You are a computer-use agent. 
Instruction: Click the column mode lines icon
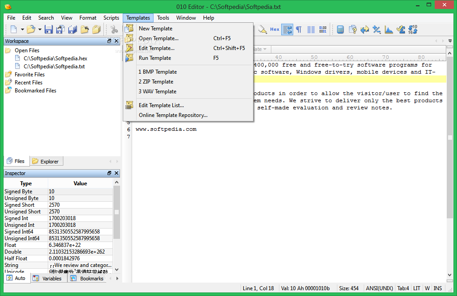coord(311,29)
